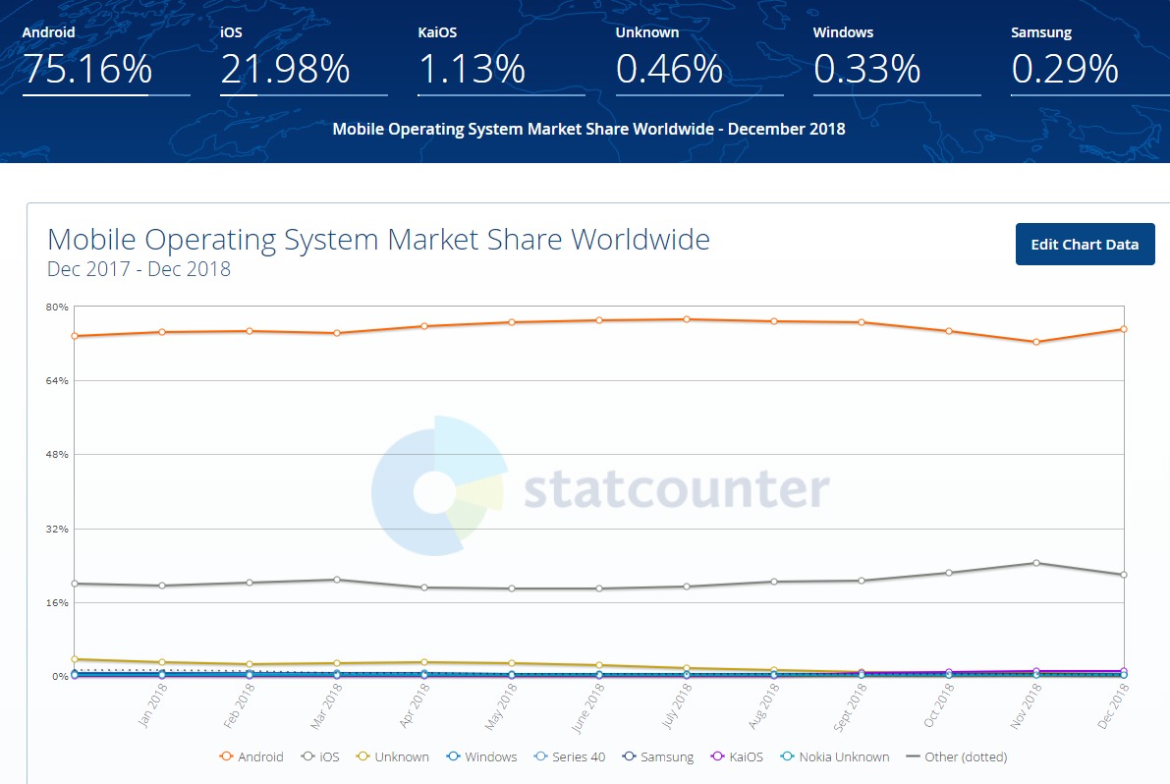
Task: Toggle the Samsung series in legend
Action: (658, 756)
